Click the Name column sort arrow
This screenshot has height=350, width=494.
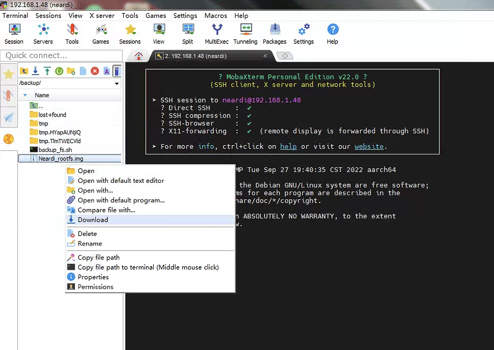pyautogui.click(x=25, y=95)
